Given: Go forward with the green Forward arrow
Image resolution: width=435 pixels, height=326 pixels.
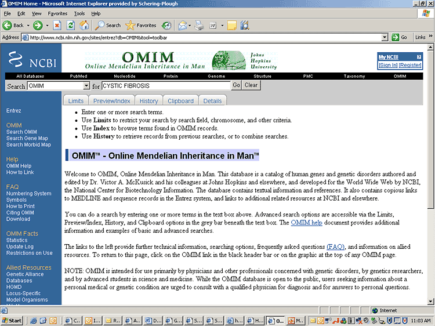Looking at the screenshot, I should (x=38, y=26).
